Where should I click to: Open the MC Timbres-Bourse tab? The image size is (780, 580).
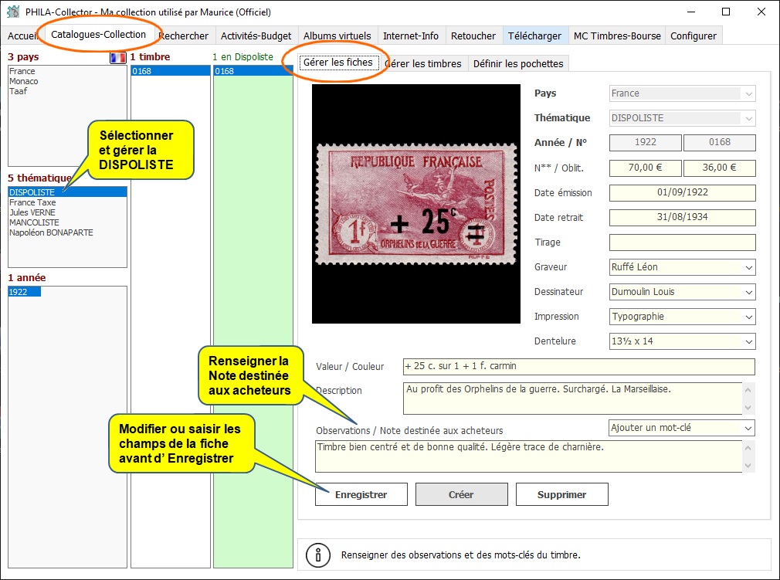617,36
